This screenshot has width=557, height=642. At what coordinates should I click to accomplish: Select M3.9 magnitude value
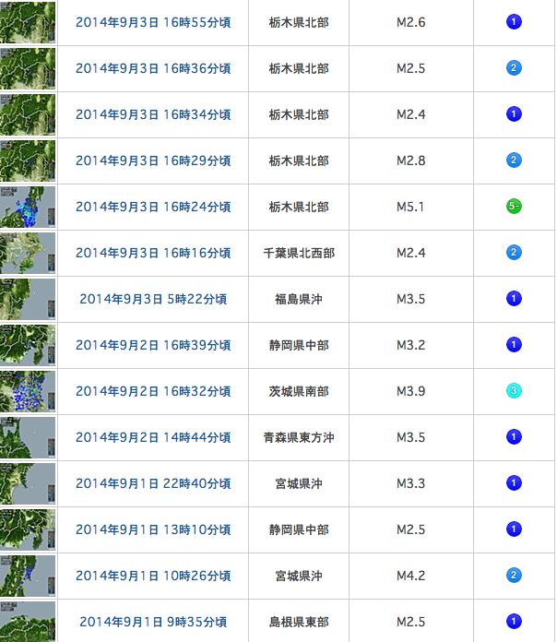pyautogui.click(x=410, y=391)
